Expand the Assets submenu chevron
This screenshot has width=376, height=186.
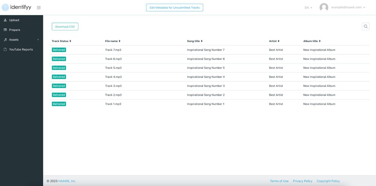pyautogui.click(x=38, y=39)
